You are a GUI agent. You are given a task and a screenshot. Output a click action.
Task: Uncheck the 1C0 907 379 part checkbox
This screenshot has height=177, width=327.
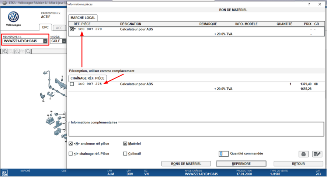coord(72,29)
